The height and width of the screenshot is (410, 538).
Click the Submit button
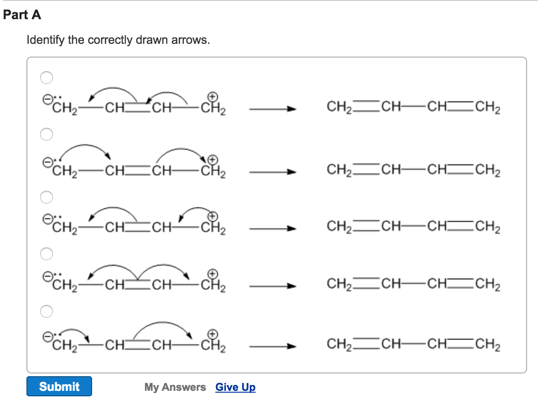pyautogui.click(x=59, y=386)
